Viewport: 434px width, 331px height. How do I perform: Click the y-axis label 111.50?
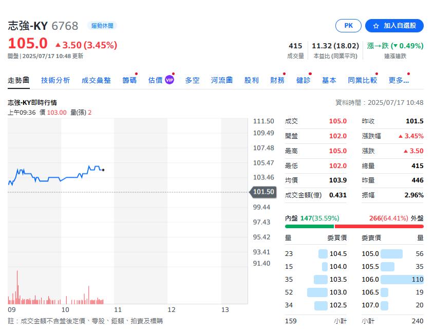point(263,121)
